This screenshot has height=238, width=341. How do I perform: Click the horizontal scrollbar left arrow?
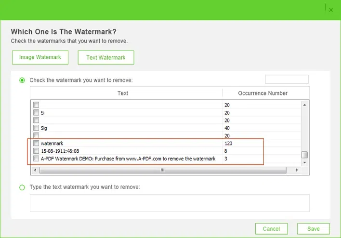point(34,170)
